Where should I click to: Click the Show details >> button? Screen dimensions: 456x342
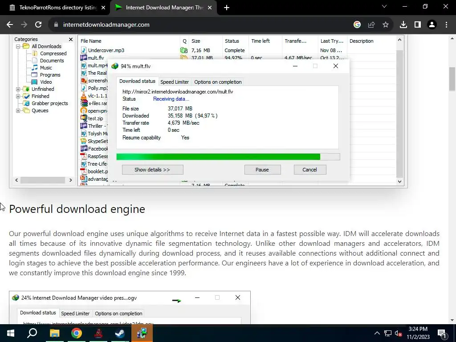pos(152,170)
